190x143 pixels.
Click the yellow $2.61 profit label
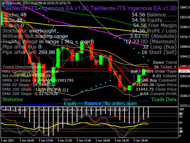point(54,90)
